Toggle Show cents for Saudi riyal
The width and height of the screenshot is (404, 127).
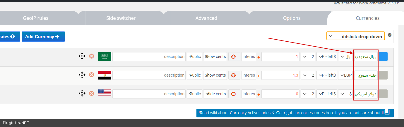pyautogui.click(x=215, y=57)
